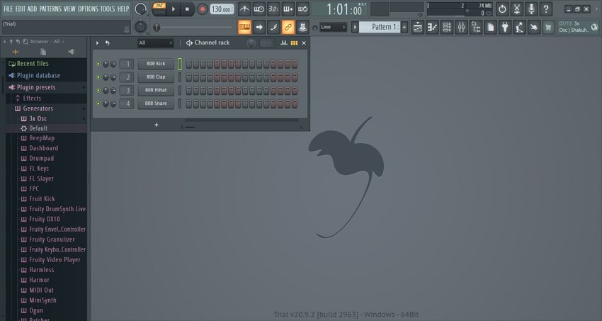Open the content shop cart icon
This screenshot has height=321, width=602.
tap(548, 27)
